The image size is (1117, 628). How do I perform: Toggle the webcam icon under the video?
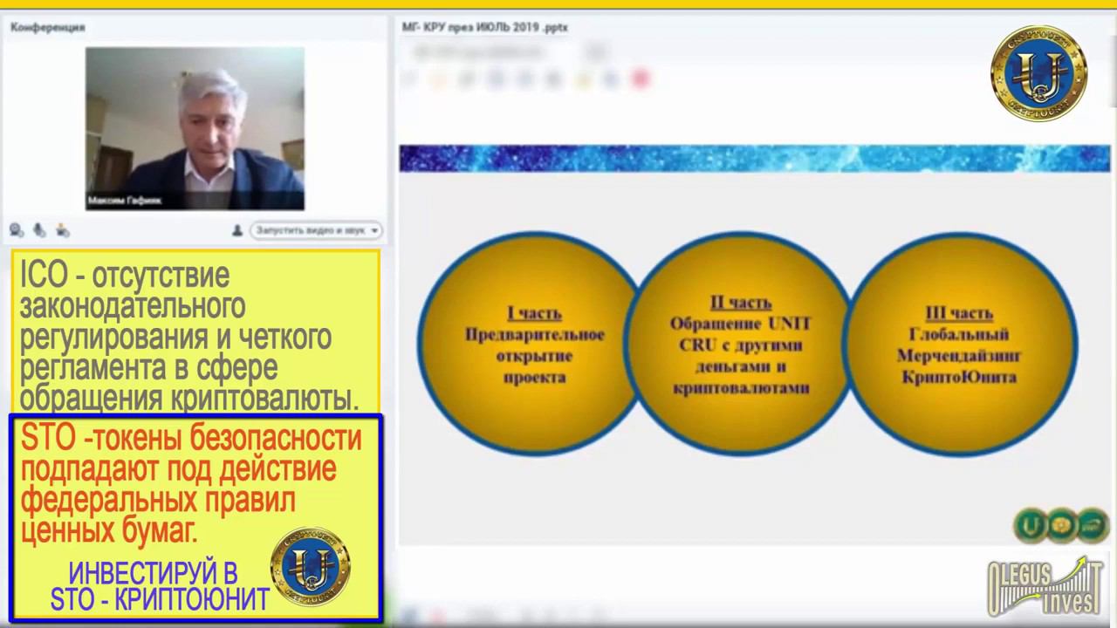17,230
